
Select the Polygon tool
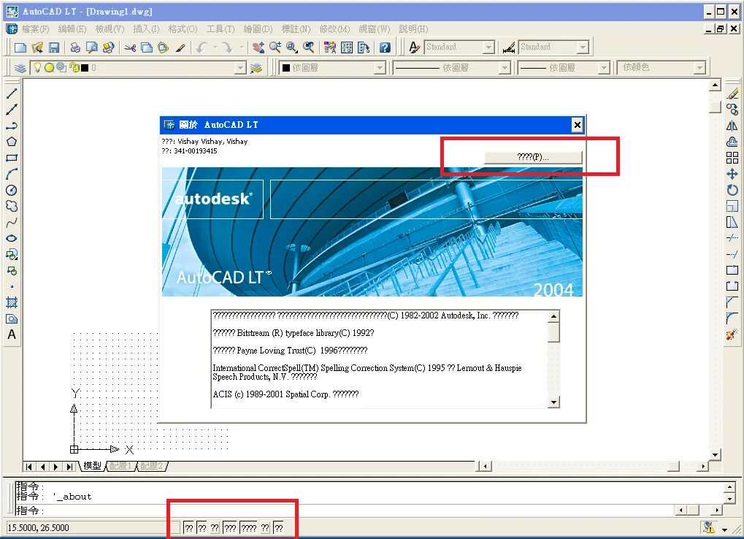pyautogui.click(x=12, y=142)
